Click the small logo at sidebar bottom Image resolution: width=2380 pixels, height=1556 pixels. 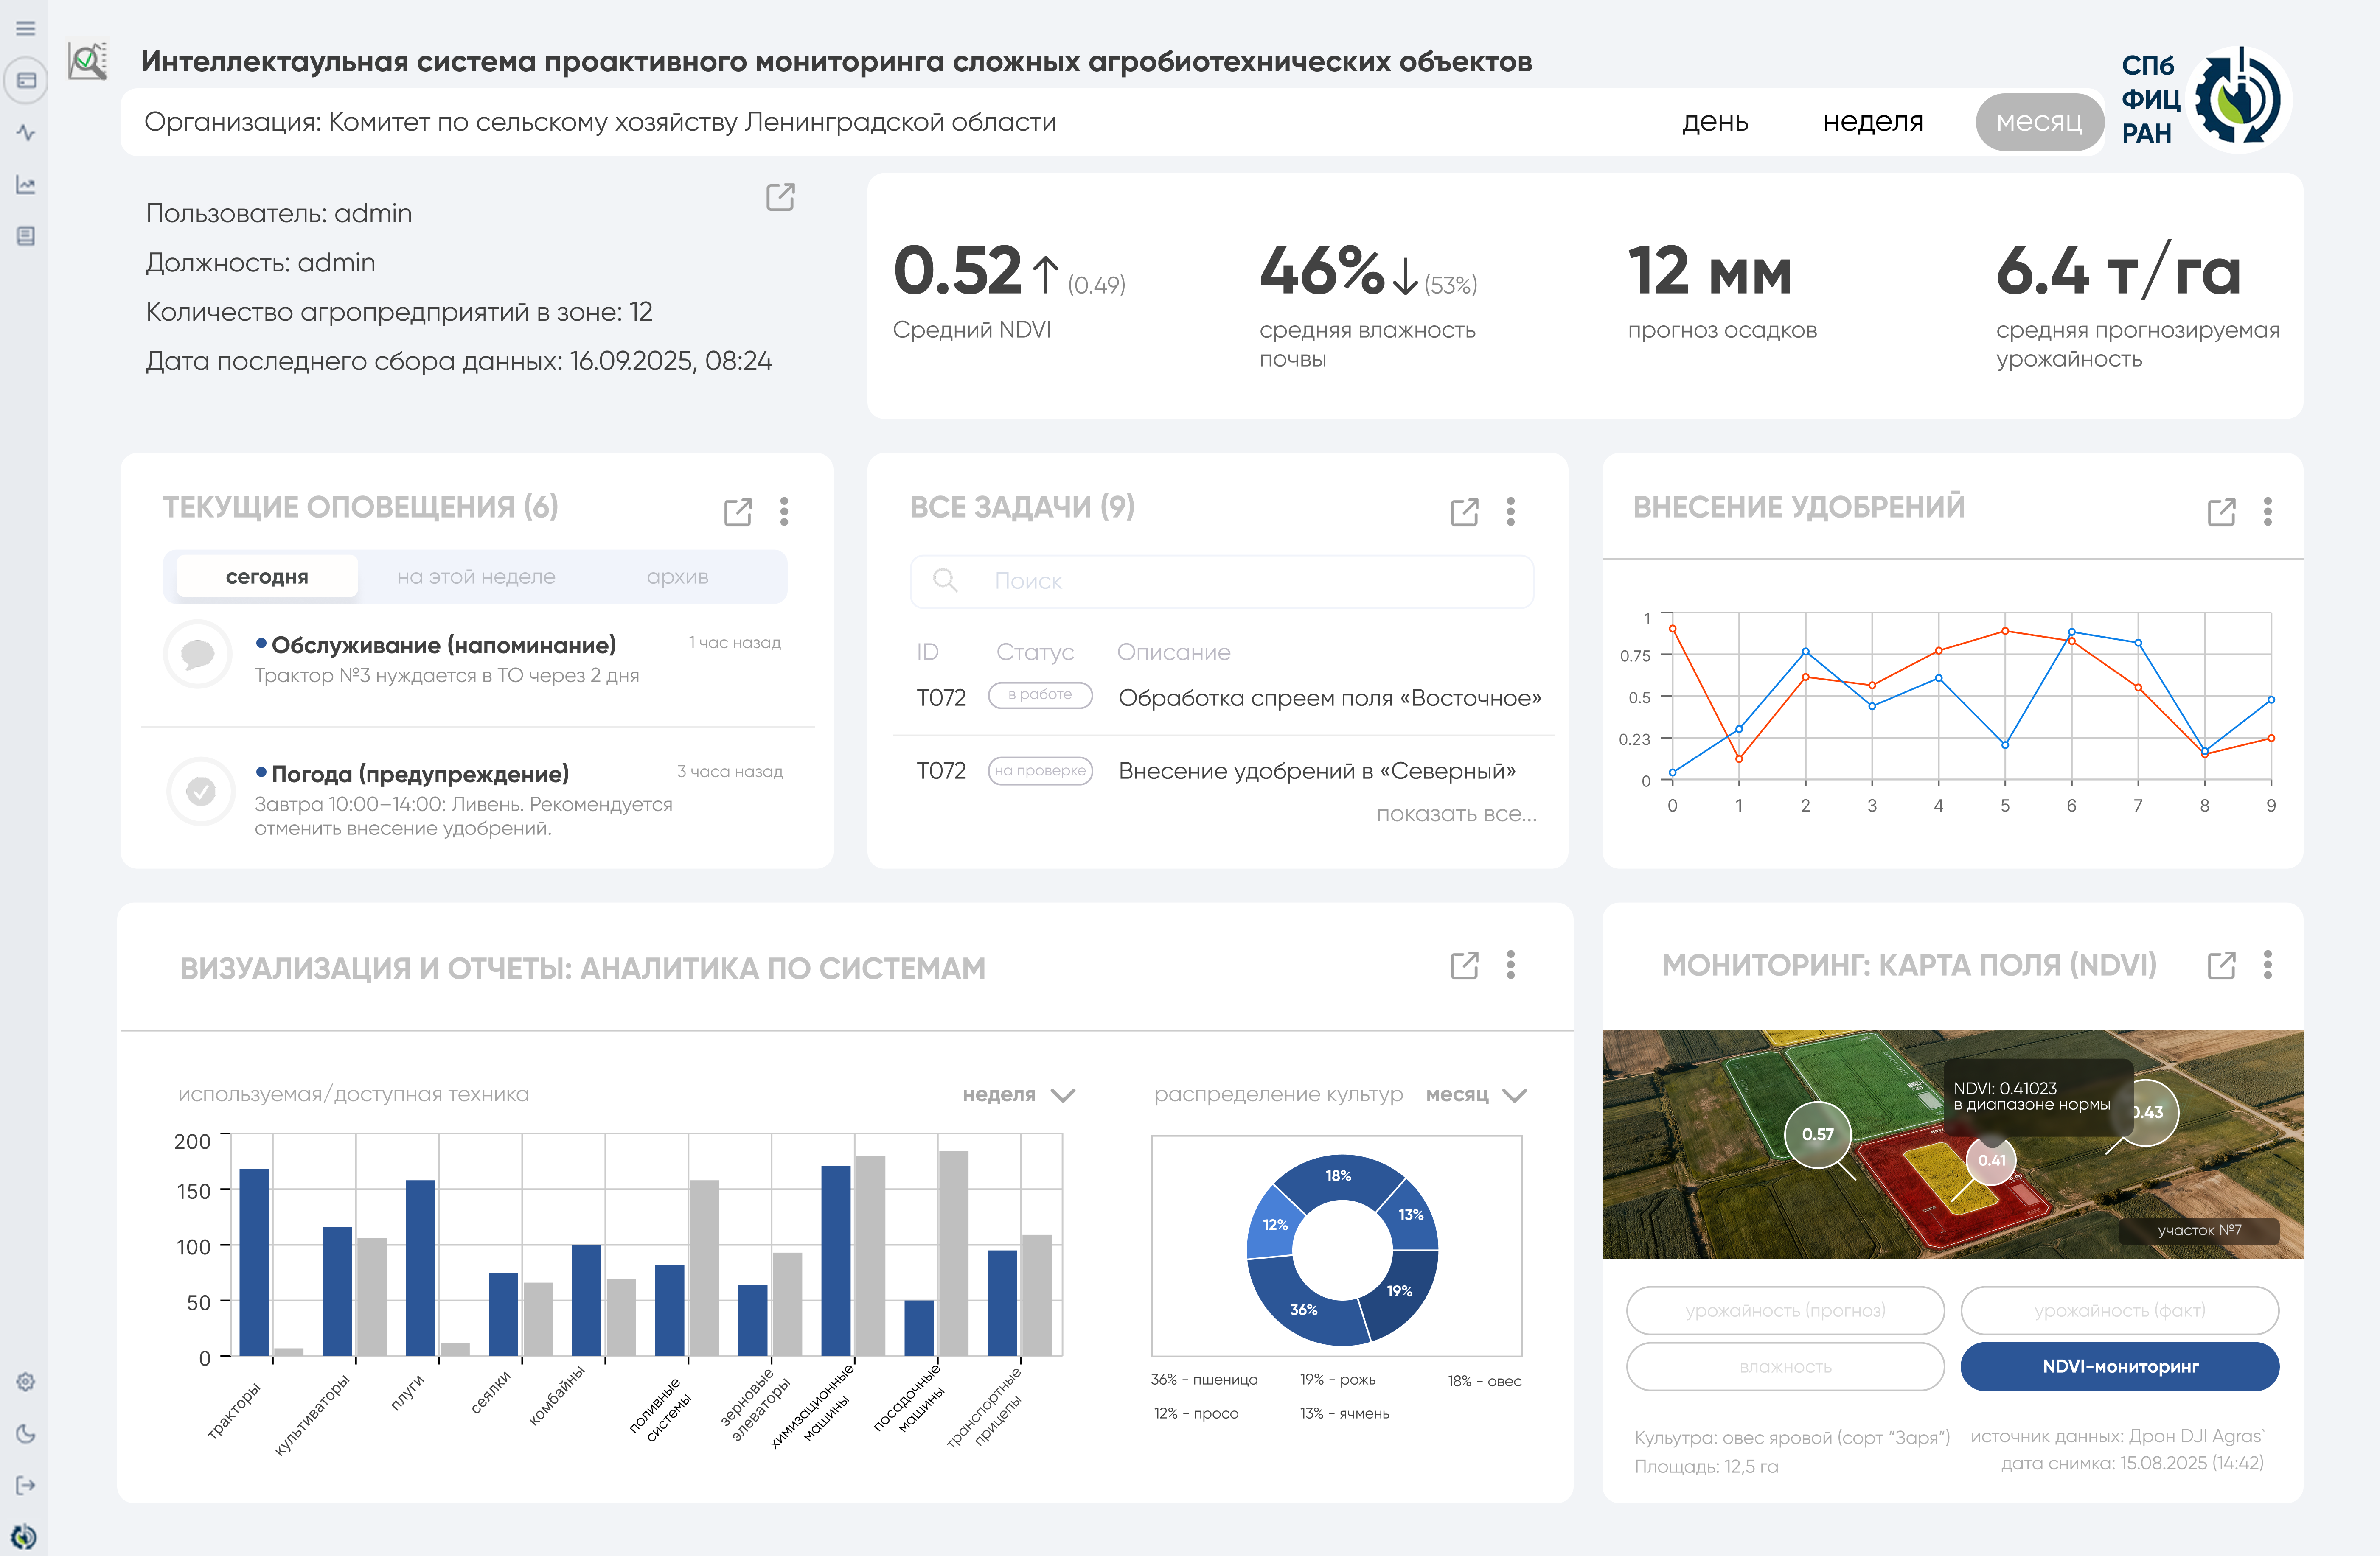tap(24, 1536)
